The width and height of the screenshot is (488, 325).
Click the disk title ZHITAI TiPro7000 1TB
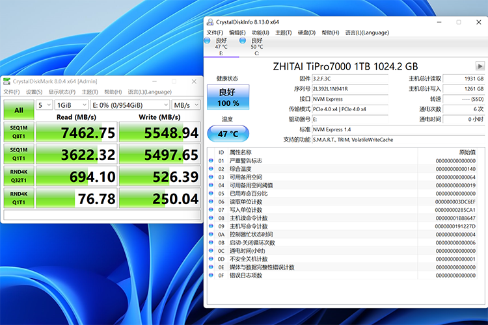[x=345, y=66]
